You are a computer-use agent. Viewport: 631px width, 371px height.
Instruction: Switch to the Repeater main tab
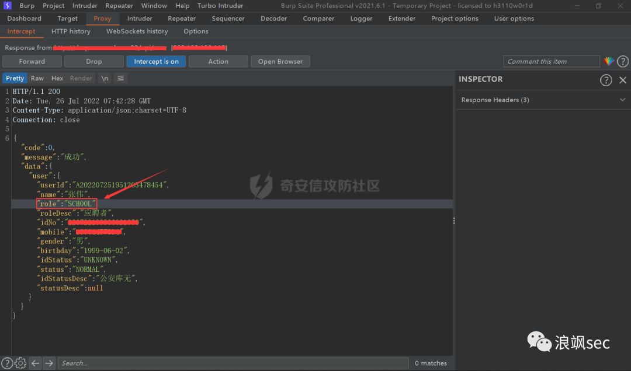182,19
